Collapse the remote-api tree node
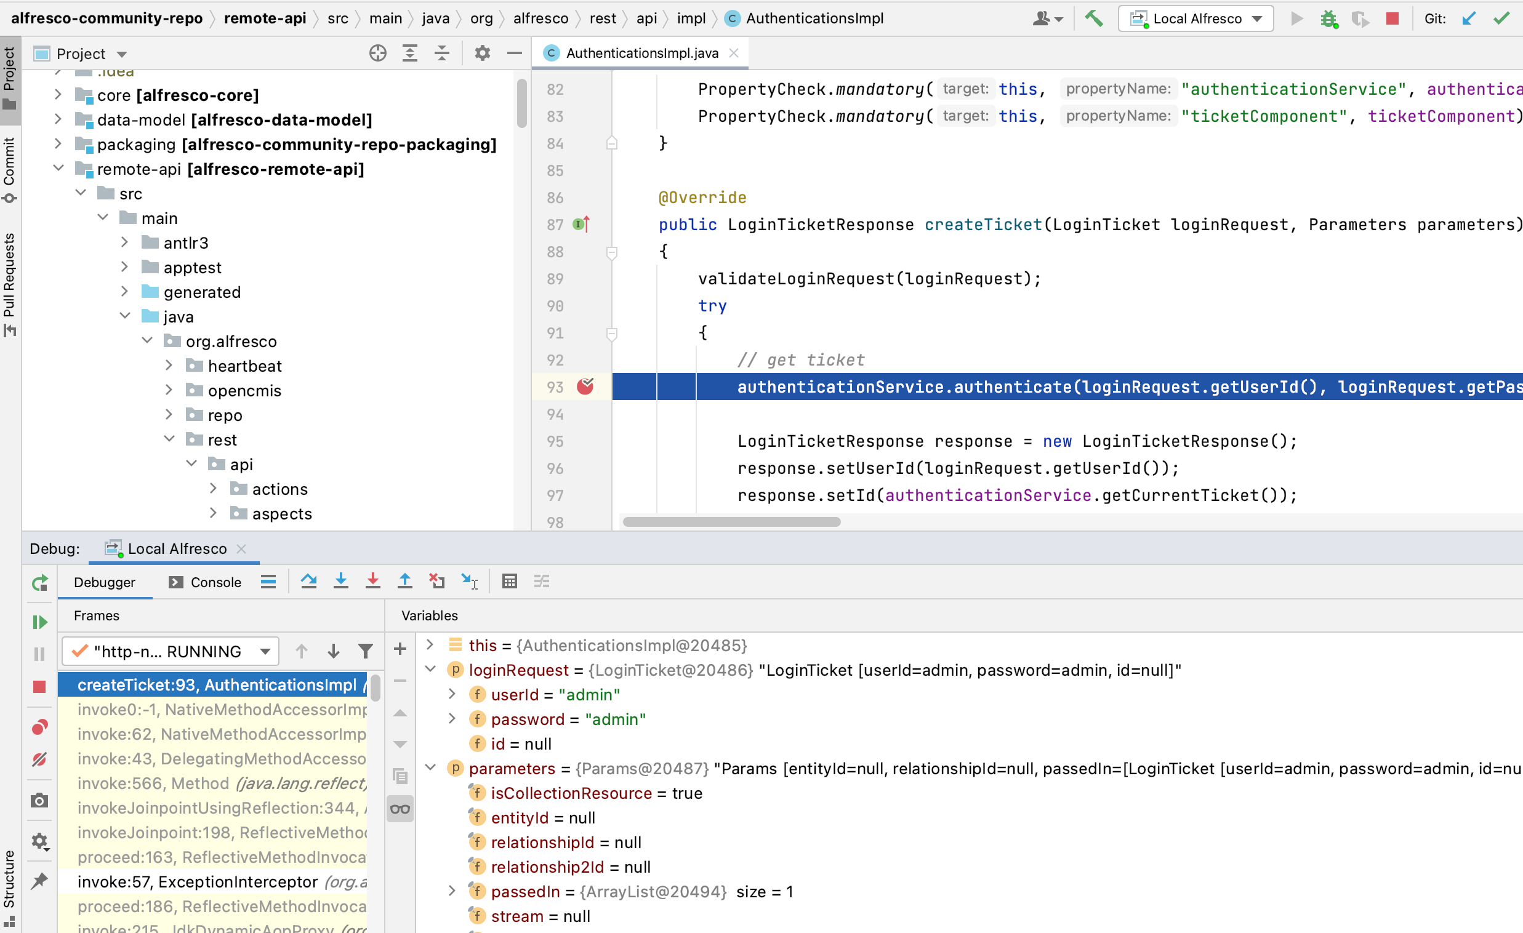 click(58, 167)
